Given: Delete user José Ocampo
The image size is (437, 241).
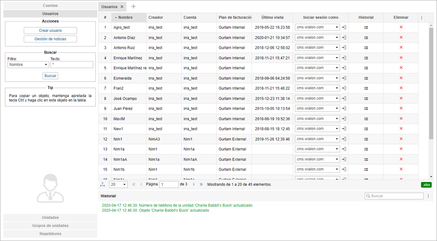Looking at the screenshot, I should coord(401,98).
